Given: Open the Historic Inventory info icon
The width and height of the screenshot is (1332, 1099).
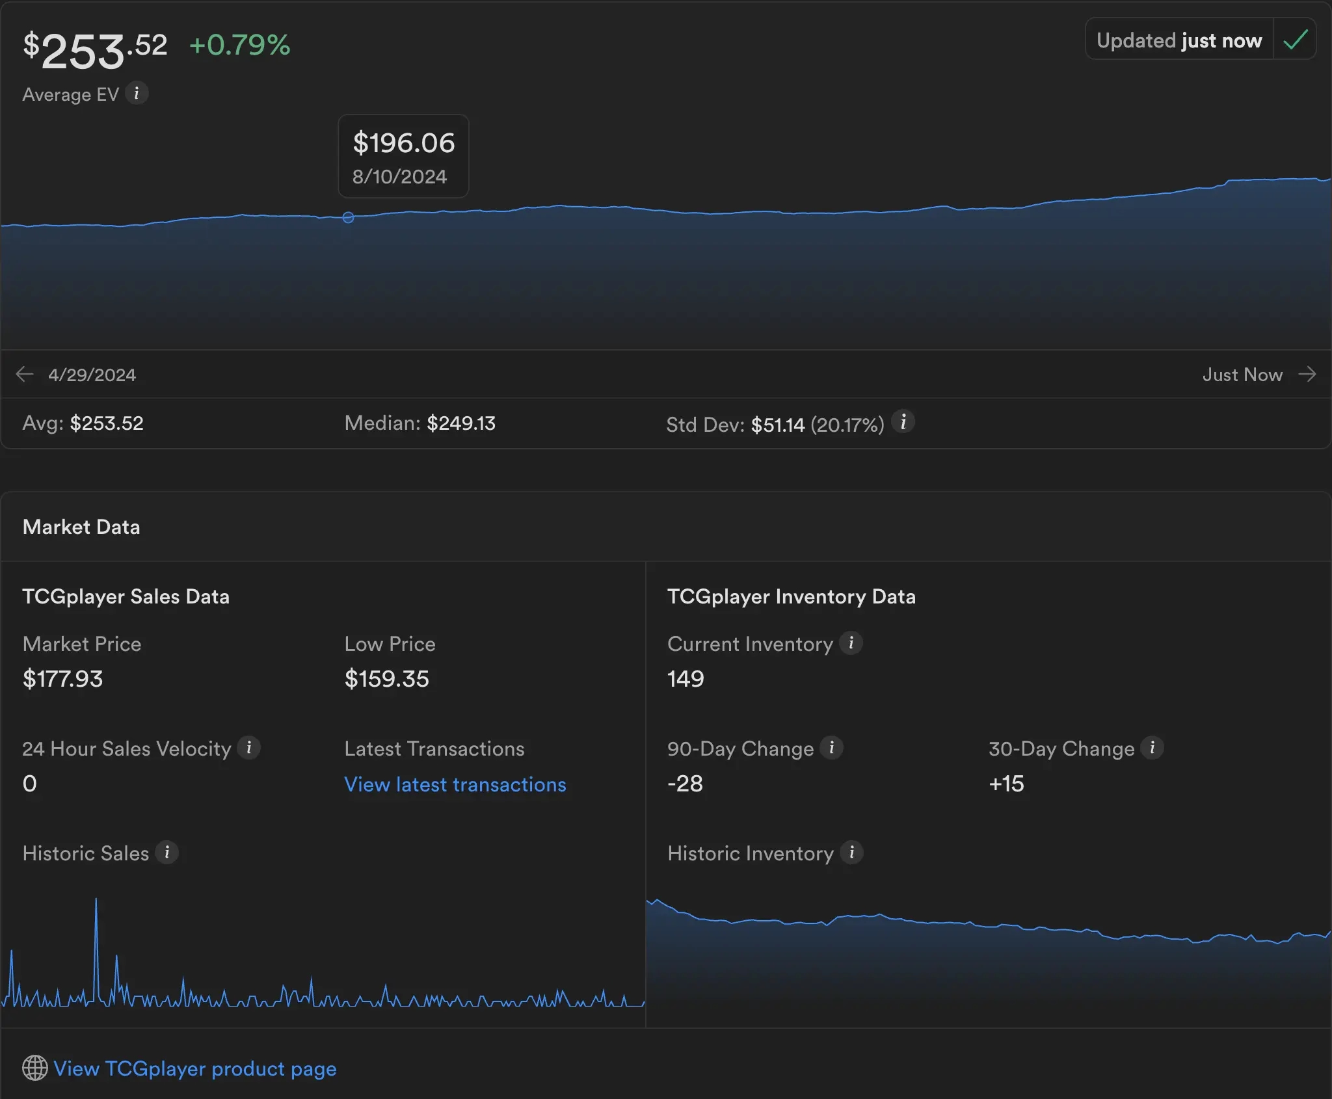Looking at the screenshot, I should coord(851,853).
